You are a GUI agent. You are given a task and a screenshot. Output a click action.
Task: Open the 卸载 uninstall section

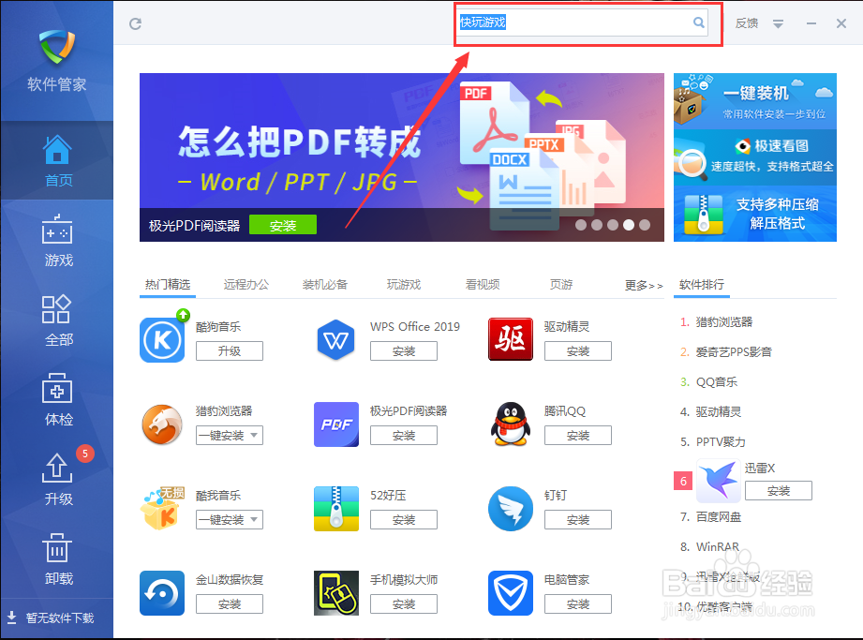click(57, 559)
